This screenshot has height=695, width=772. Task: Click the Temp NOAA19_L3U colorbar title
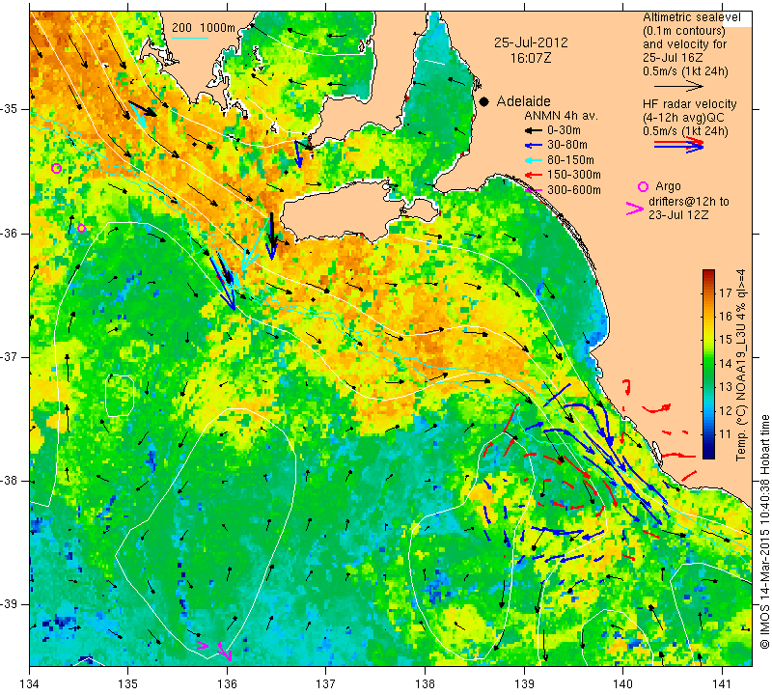[x=741, y=365]
